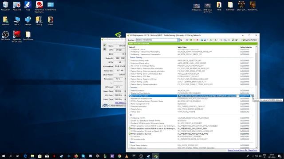The height and width of the screenshot is (159, 284).
Task: Open the Guru3D.com folder on desktop
Action: tap(28, 35)
